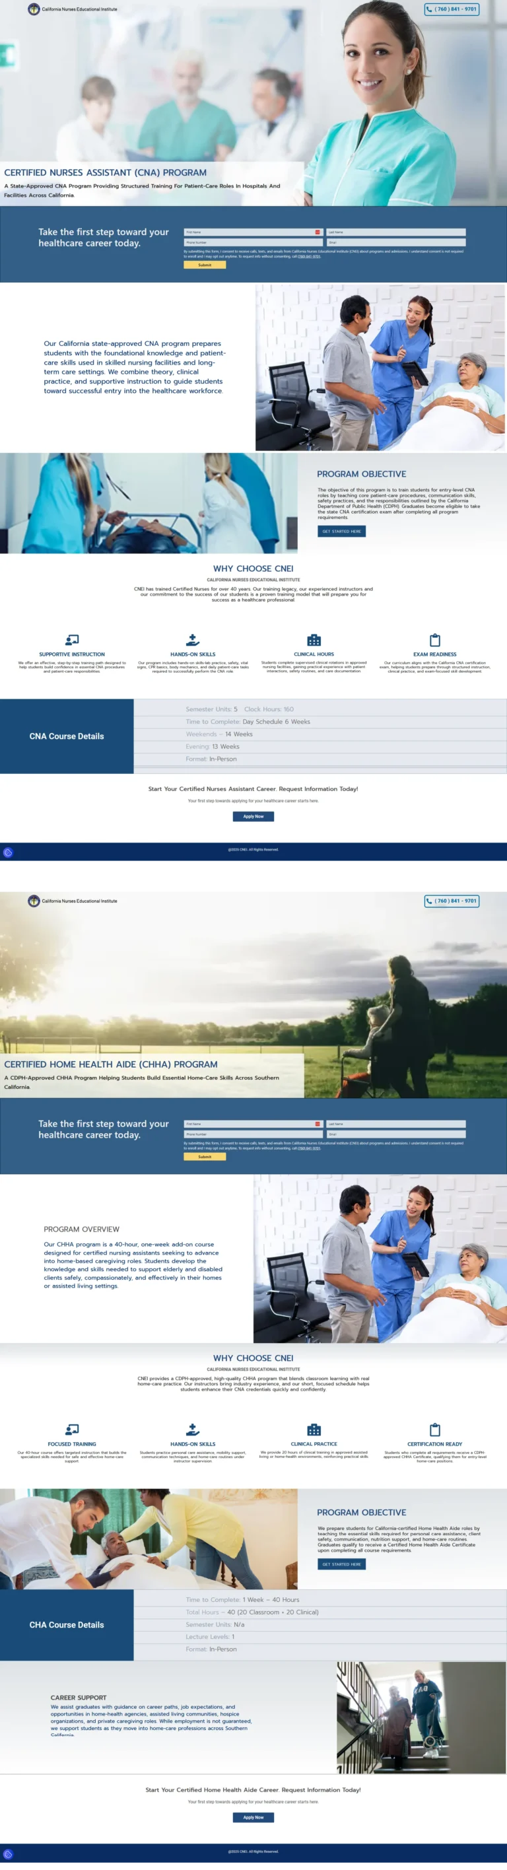Click '1 Week – 40 Hours' completion row
Image resolution: width=507 pixels, height=1870 pixels.
tap(320, 1599)
